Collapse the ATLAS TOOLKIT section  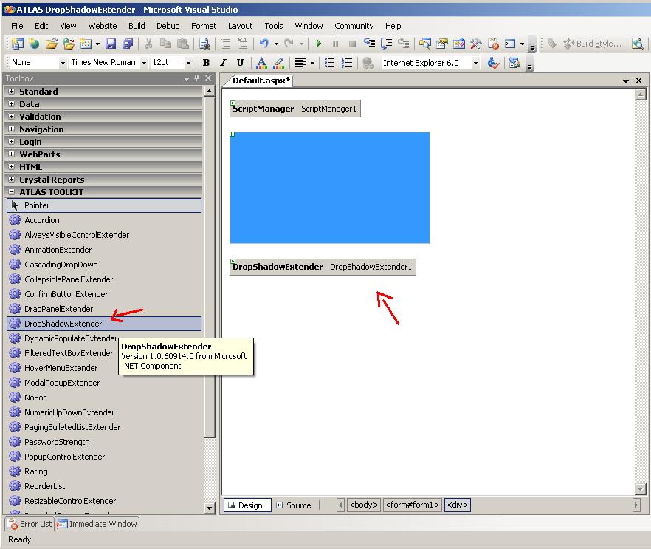[13, 191]
